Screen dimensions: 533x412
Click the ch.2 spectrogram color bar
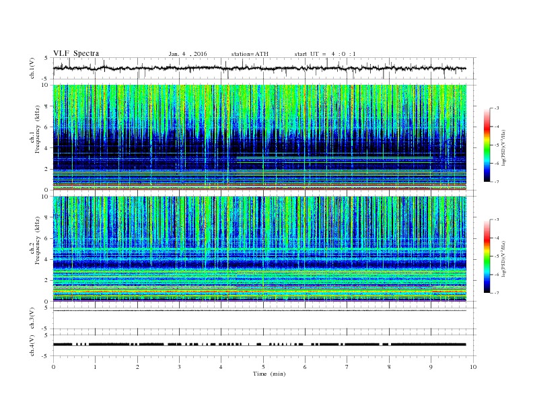(x=487, y=256)
